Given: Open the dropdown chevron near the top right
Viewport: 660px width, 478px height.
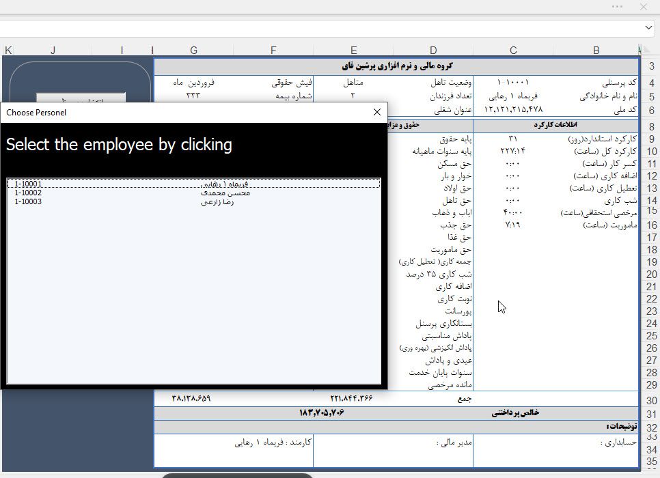Looking at the screenshot, I should [x=648, y=28].
